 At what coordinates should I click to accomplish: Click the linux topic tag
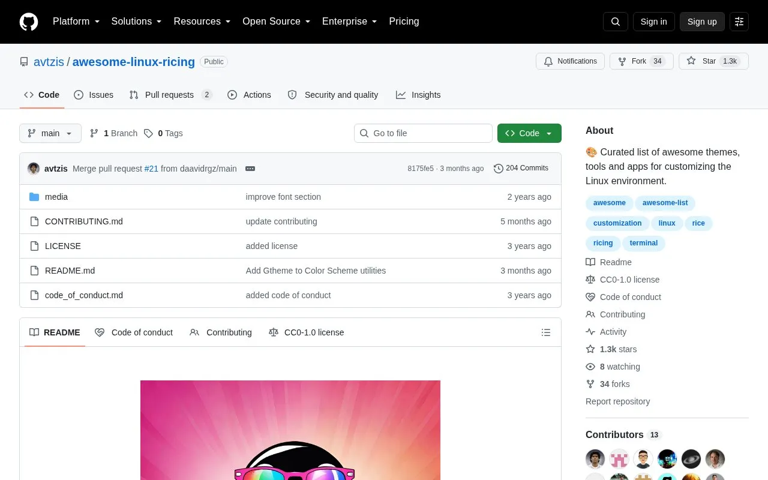(667, 223)
